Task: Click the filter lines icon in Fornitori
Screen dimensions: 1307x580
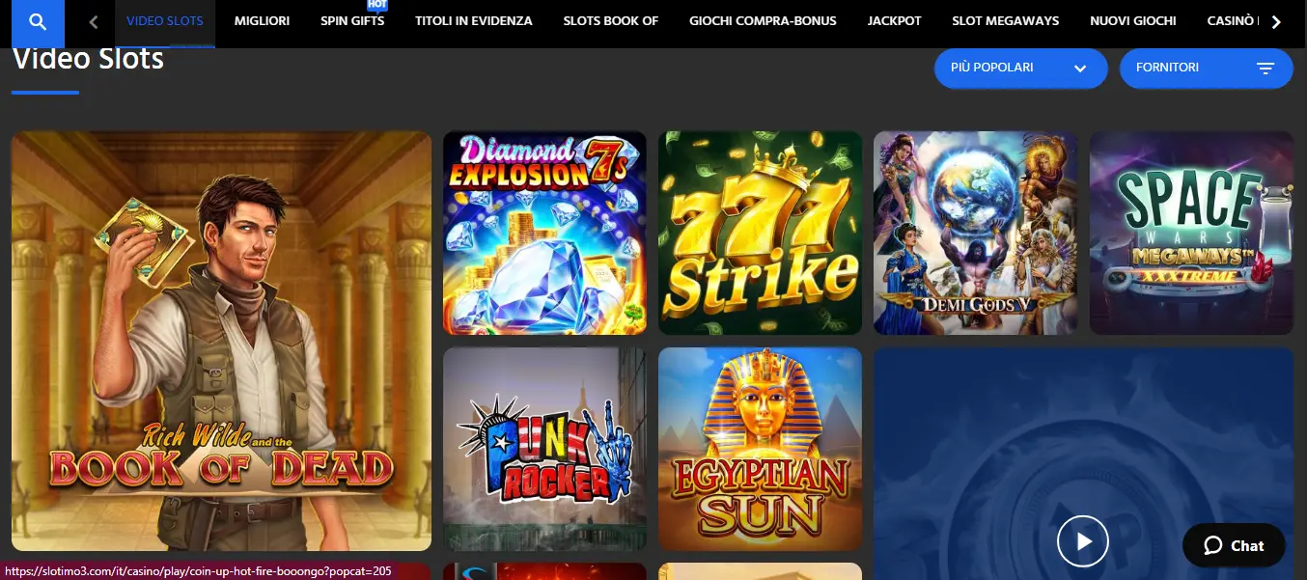Action: coord(1265,69)
